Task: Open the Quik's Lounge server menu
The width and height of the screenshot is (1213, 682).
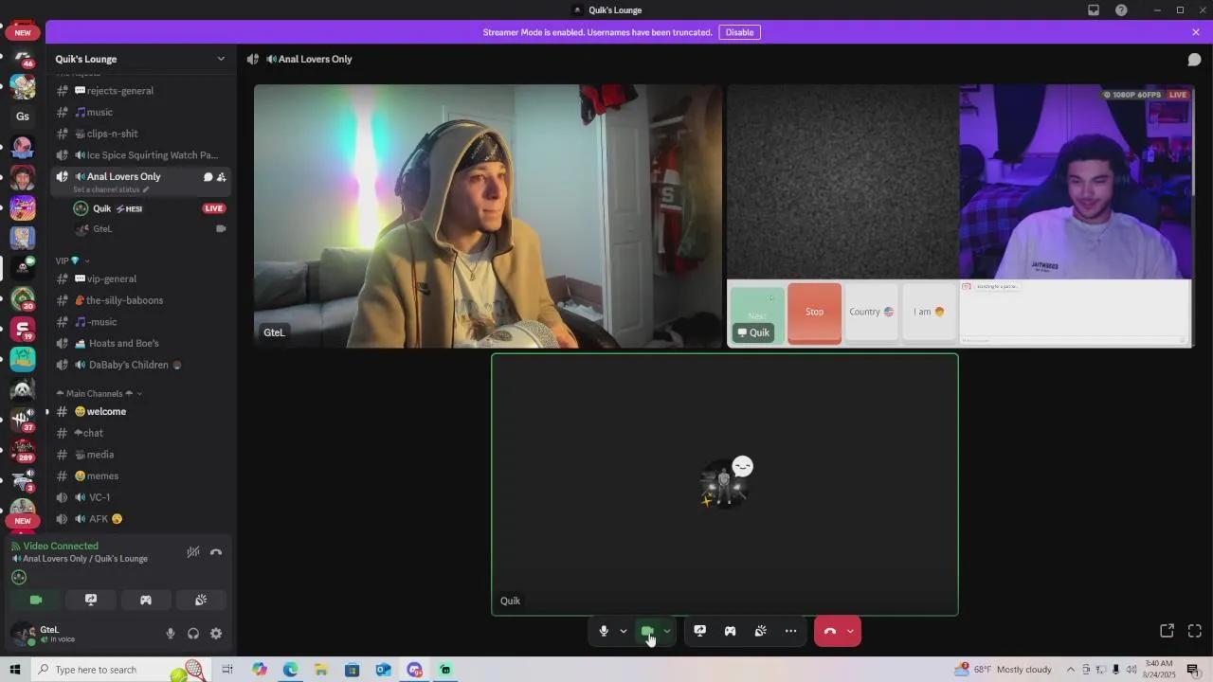Action: (140, 59)
